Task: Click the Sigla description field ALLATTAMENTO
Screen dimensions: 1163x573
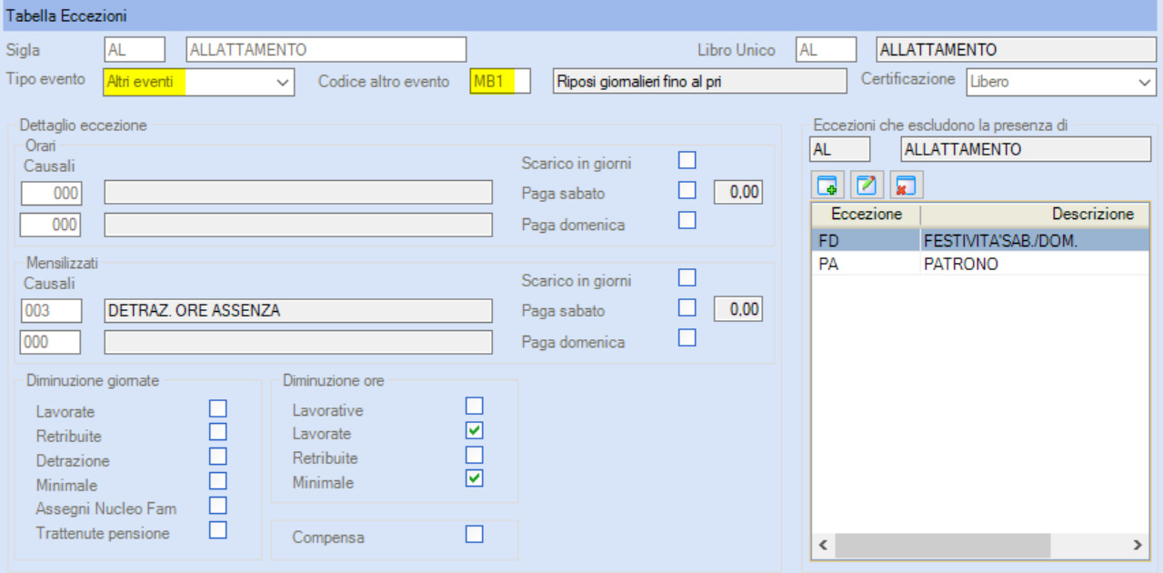Action: pyautogui.click(x=326, y=49)
